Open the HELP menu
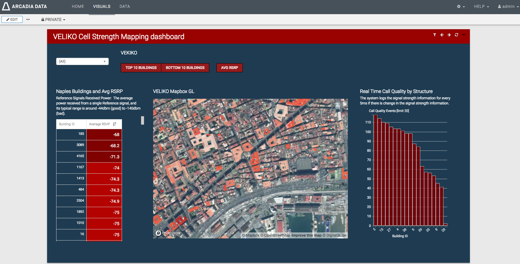The width and height of the screenshot is (520, 264). pos(481,7)
